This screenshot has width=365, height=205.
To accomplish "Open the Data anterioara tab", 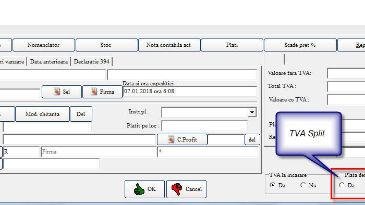I will tap(49, 61).
